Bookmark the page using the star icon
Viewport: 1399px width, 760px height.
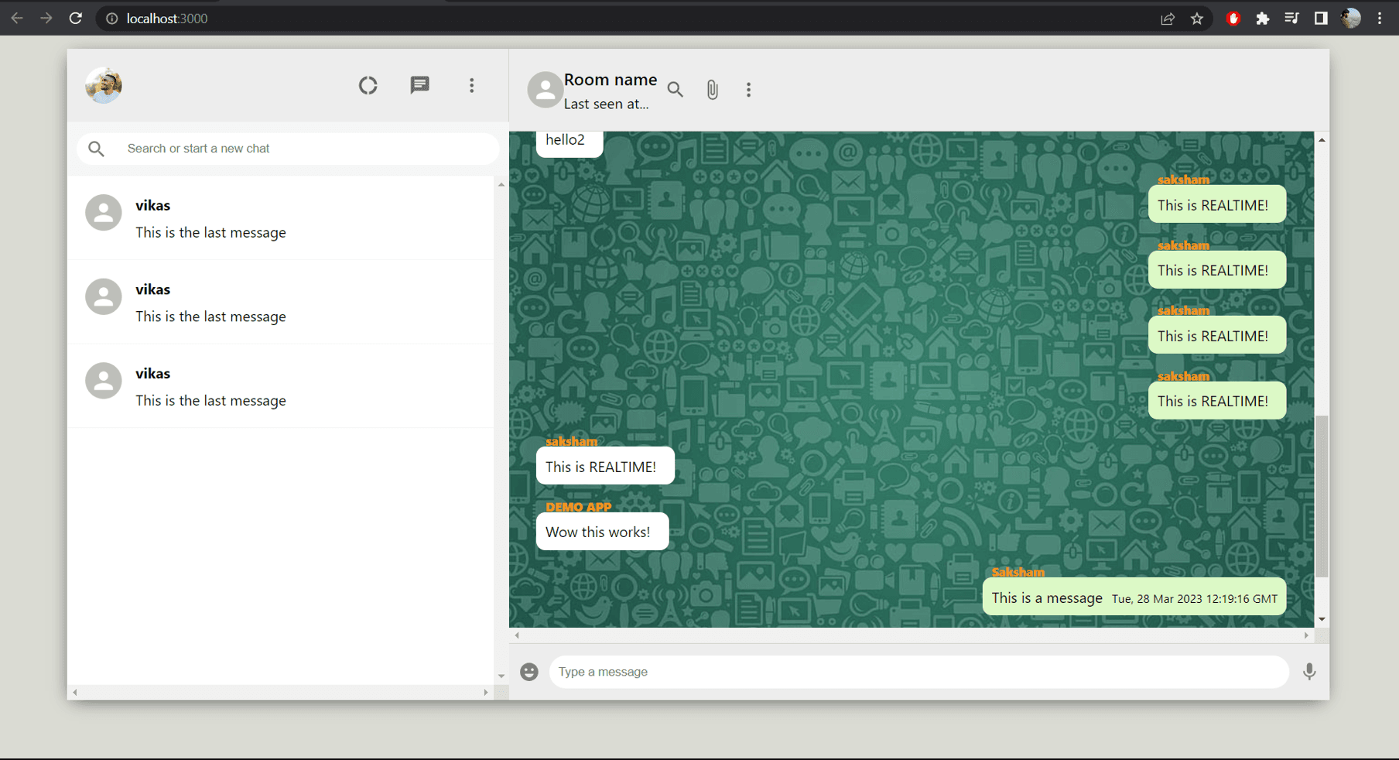tap(1197, 18)
